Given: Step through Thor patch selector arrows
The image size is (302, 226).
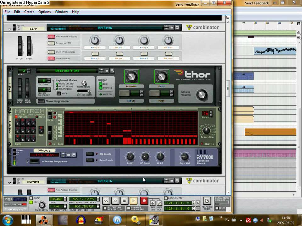Looking at the screenshot, I should [102, 71].
